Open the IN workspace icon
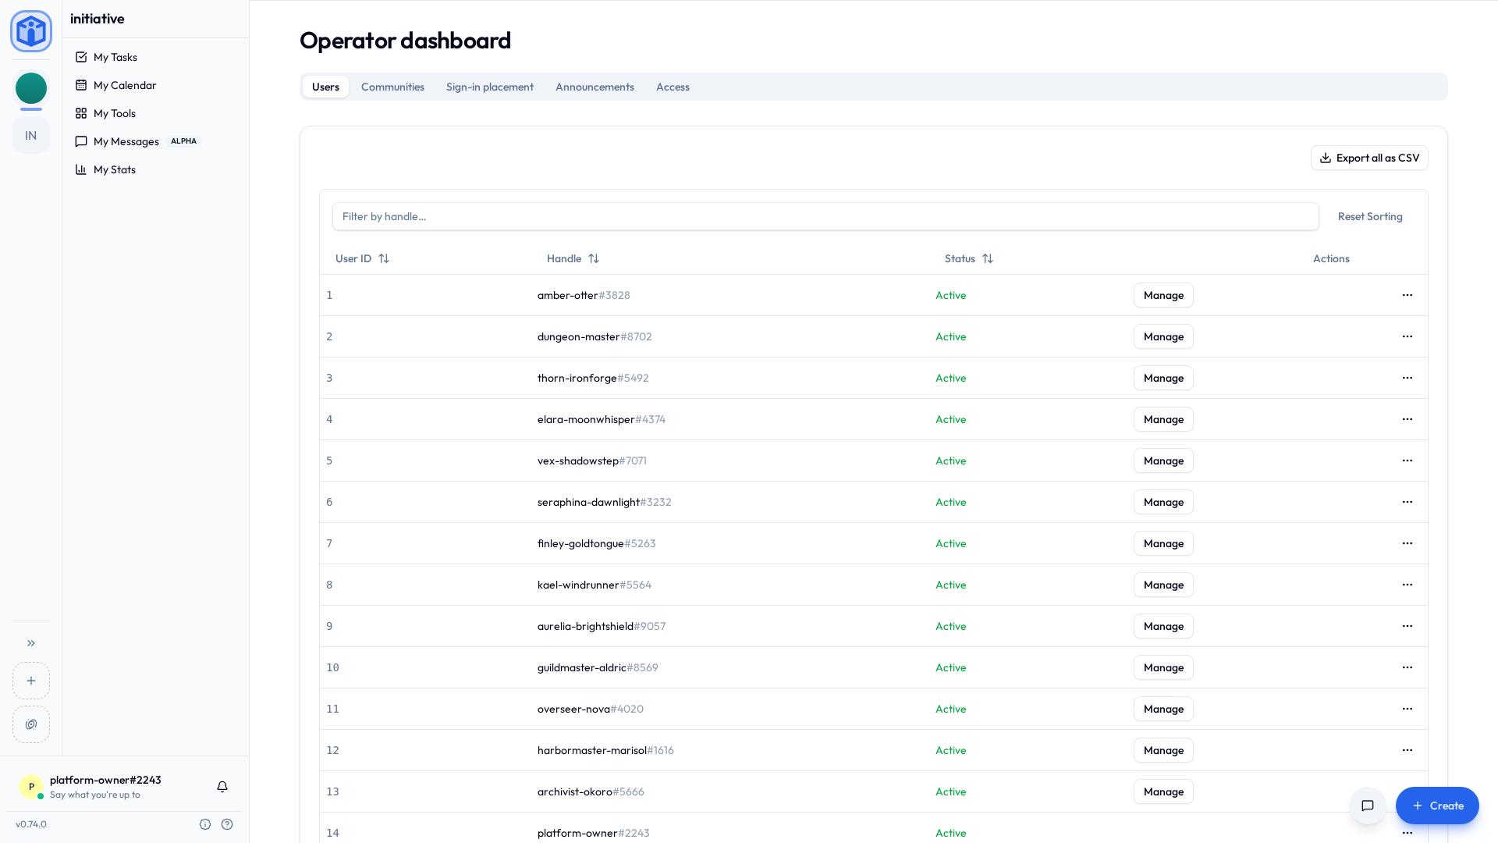 point(31,136)
